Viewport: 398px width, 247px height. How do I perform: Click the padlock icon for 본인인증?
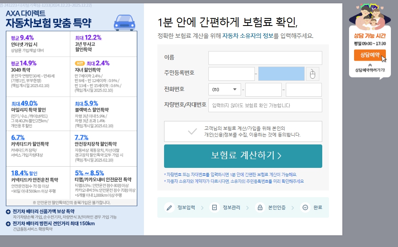click(x=260, y=208)
